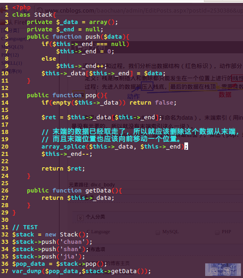Place cursor on array_splice call

coord(63,147)
